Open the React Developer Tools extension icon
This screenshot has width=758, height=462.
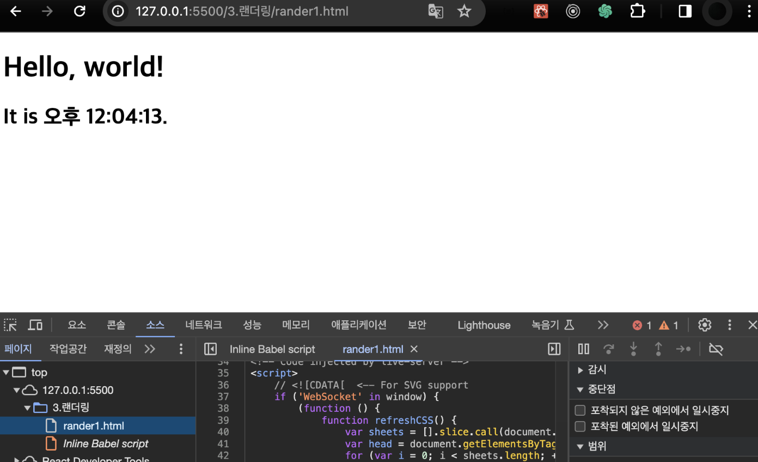(x=541, y=11)
